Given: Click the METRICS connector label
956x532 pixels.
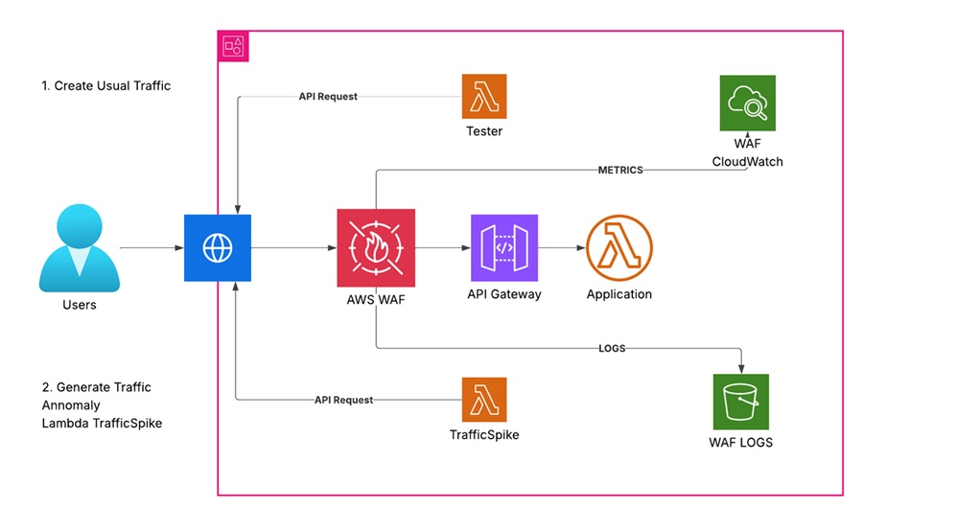Looking at the screenshot, I should (619, 170).
